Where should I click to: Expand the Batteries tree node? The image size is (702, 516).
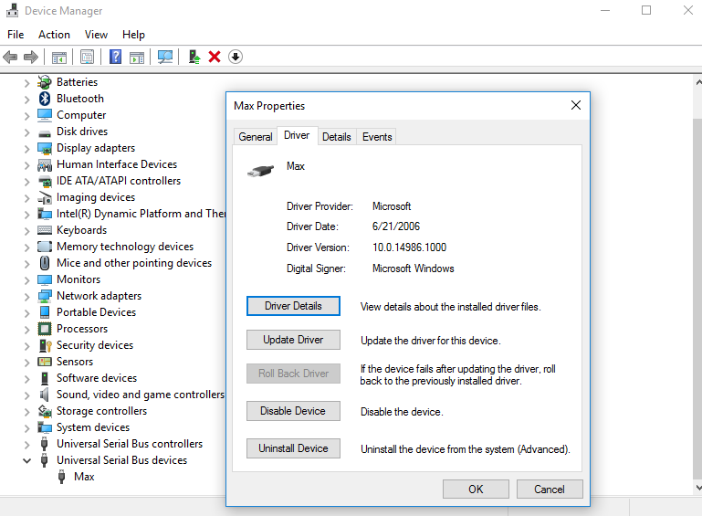point(26,83)
